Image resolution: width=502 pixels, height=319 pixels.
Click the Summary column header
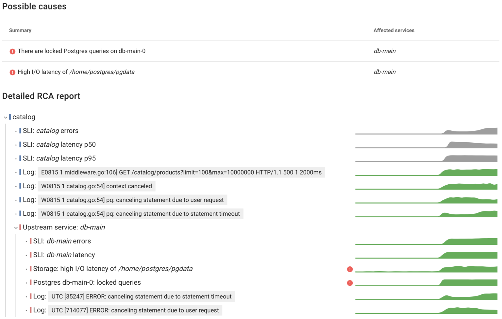click(20, 30)
